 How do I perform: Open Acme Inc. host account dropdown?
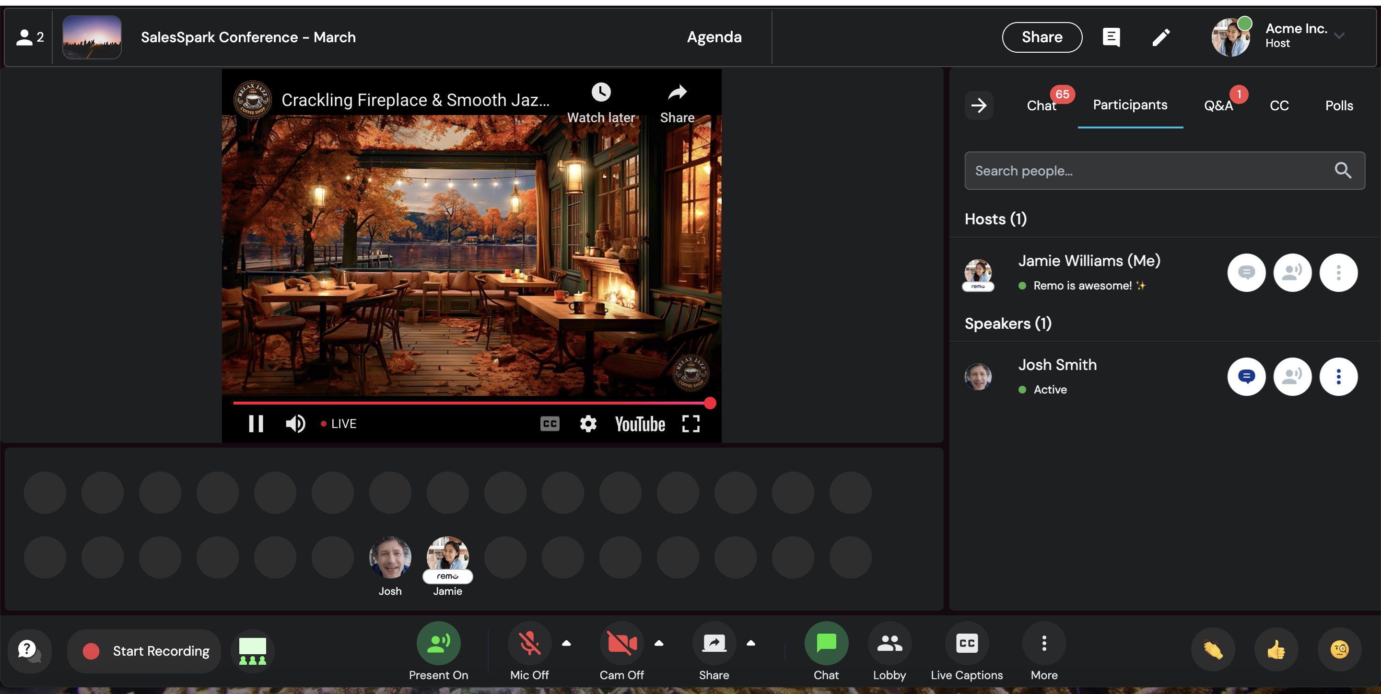(x=1339, y=36)
